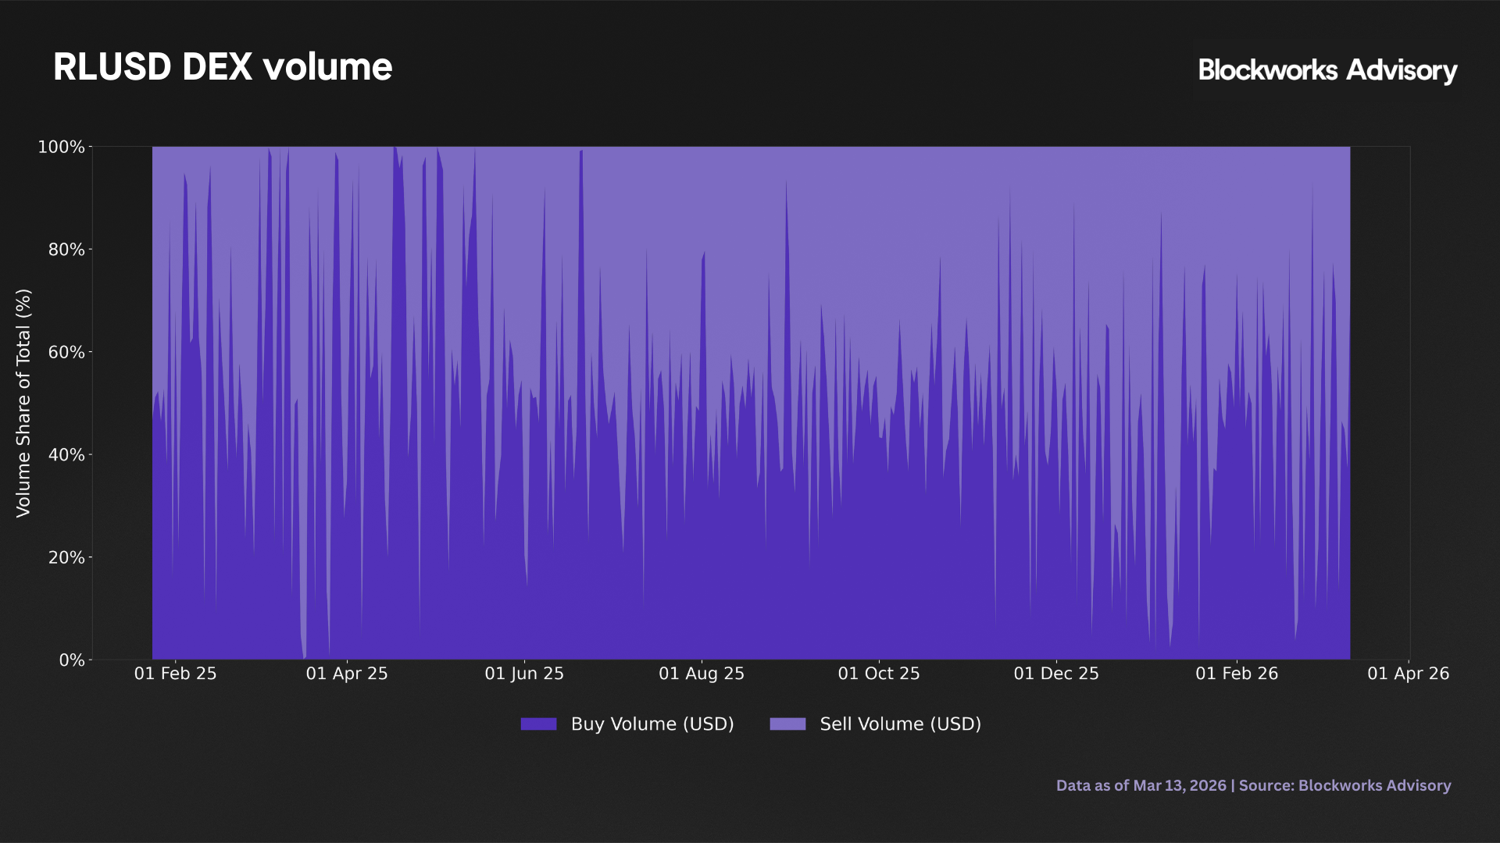Screen dimensions: 1500x843
Task: Select the 40% y-axis label
Action: (66, 455)
